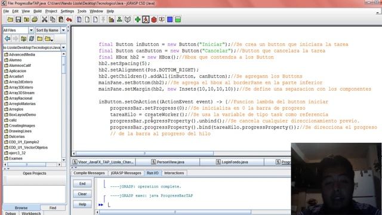The height and width of the screenshot is (215, 382).
Task: Select the Find tab in left panel
Action: 53,208
